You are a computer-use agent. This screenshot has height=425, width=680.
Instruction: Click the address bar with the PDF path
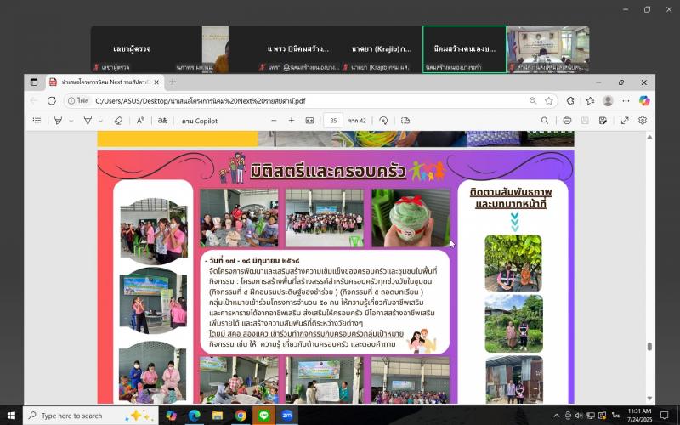tap(310, 100)
